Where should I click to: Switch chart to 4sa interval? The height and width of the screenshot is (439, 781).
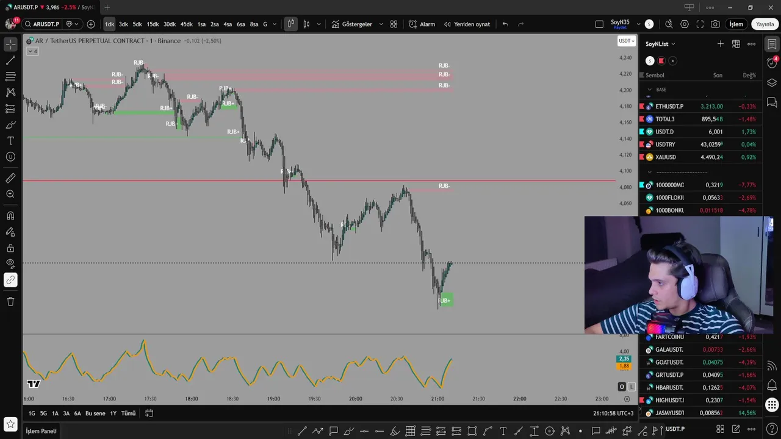tap(228, 24)
